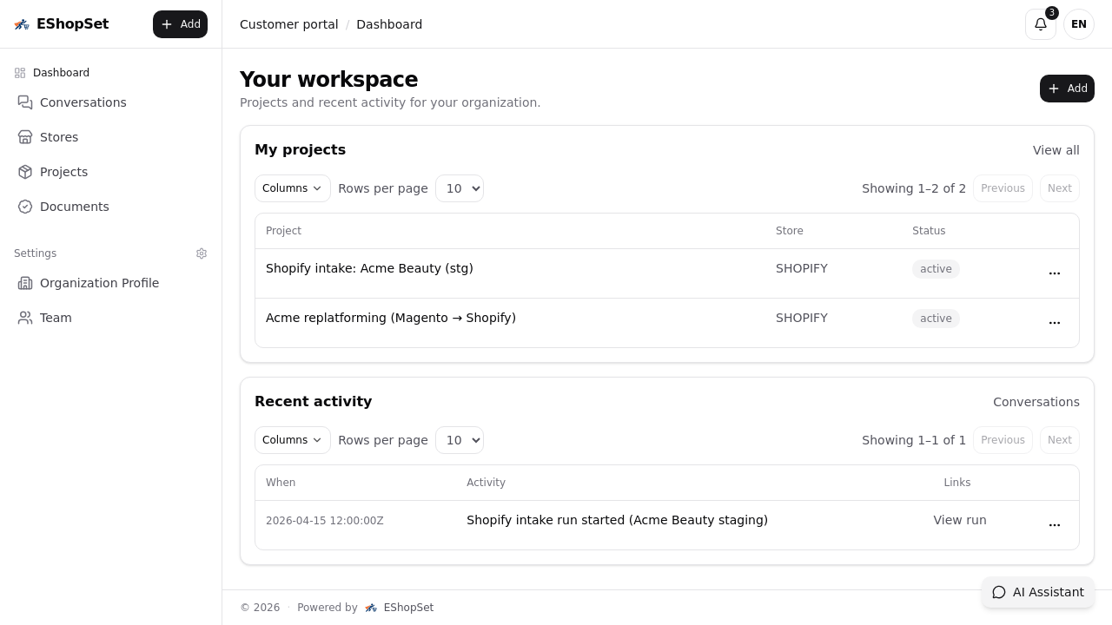Viewport: 1112px width, 625px height.
Task: Select the Team icon in sidebar
Action: point(26,318)
